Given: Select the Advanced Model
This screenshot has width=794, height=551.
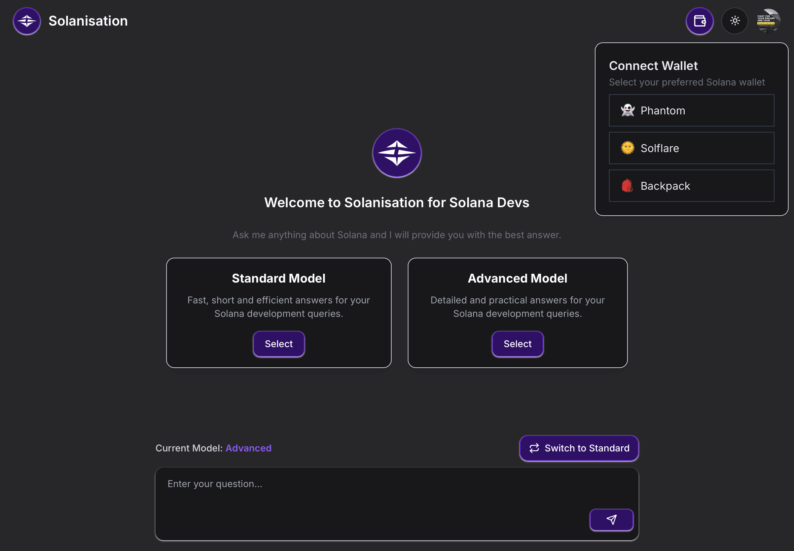Looking at the screenshot, I should pyautogui.click(x=517, y=344).
